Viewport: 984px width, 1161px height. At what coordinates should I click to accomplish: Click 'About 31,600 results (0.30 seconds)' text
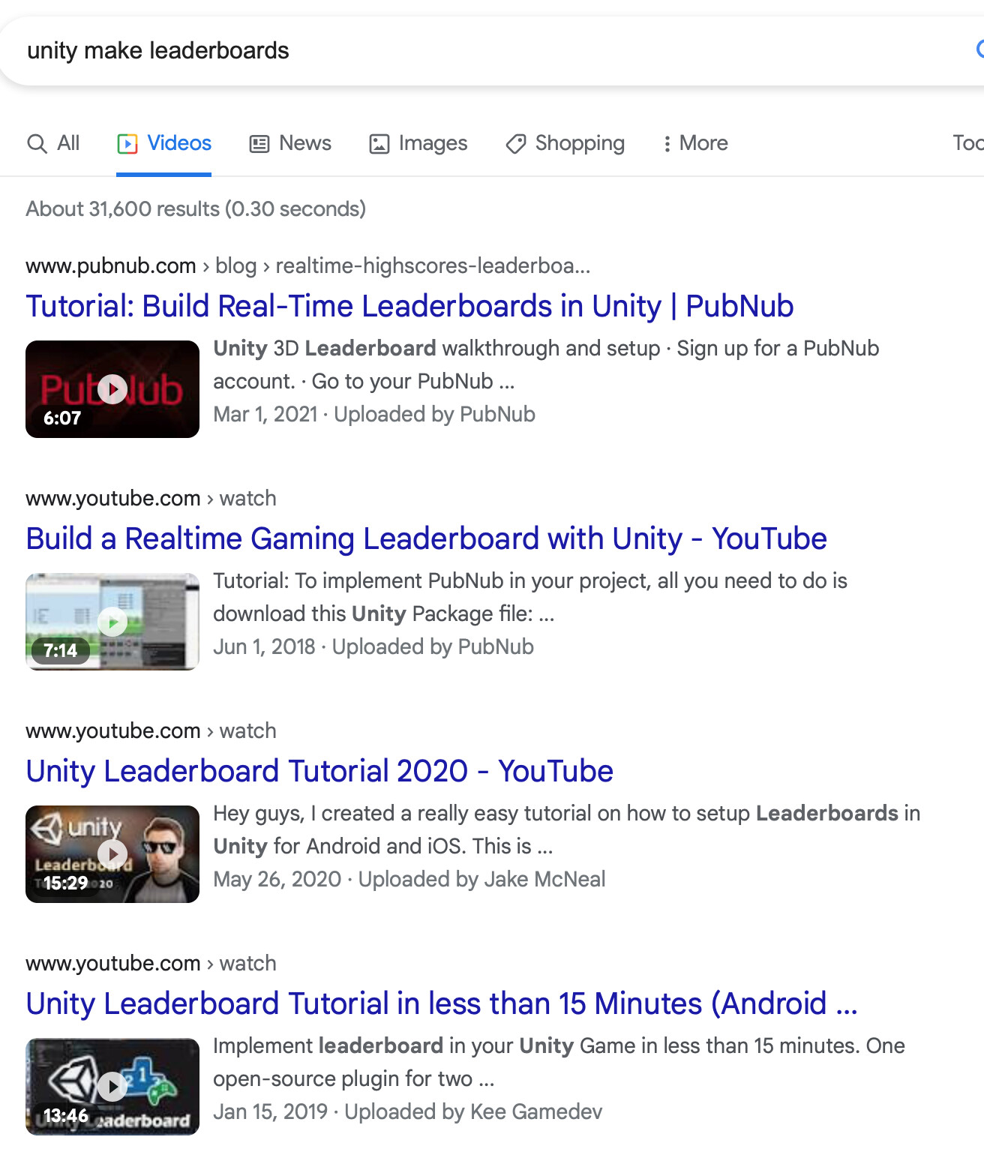[x=196, y=208]
